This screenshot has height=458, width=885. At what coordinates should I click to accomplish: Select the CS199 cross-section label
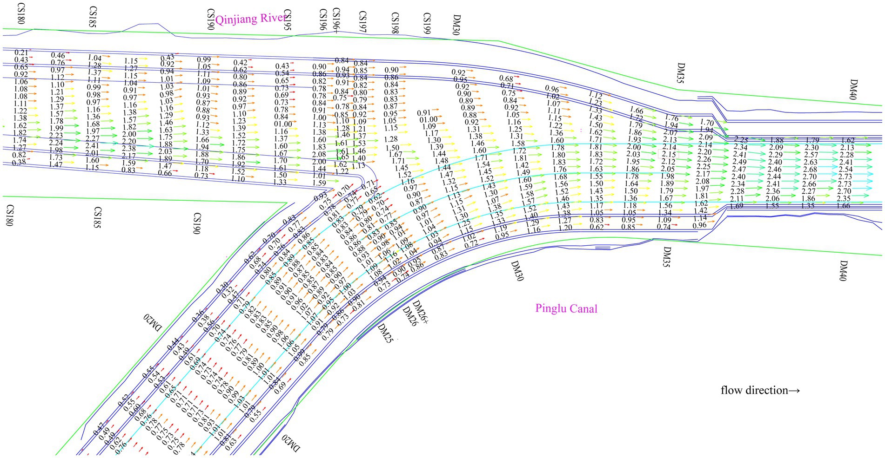coord(426,23)
